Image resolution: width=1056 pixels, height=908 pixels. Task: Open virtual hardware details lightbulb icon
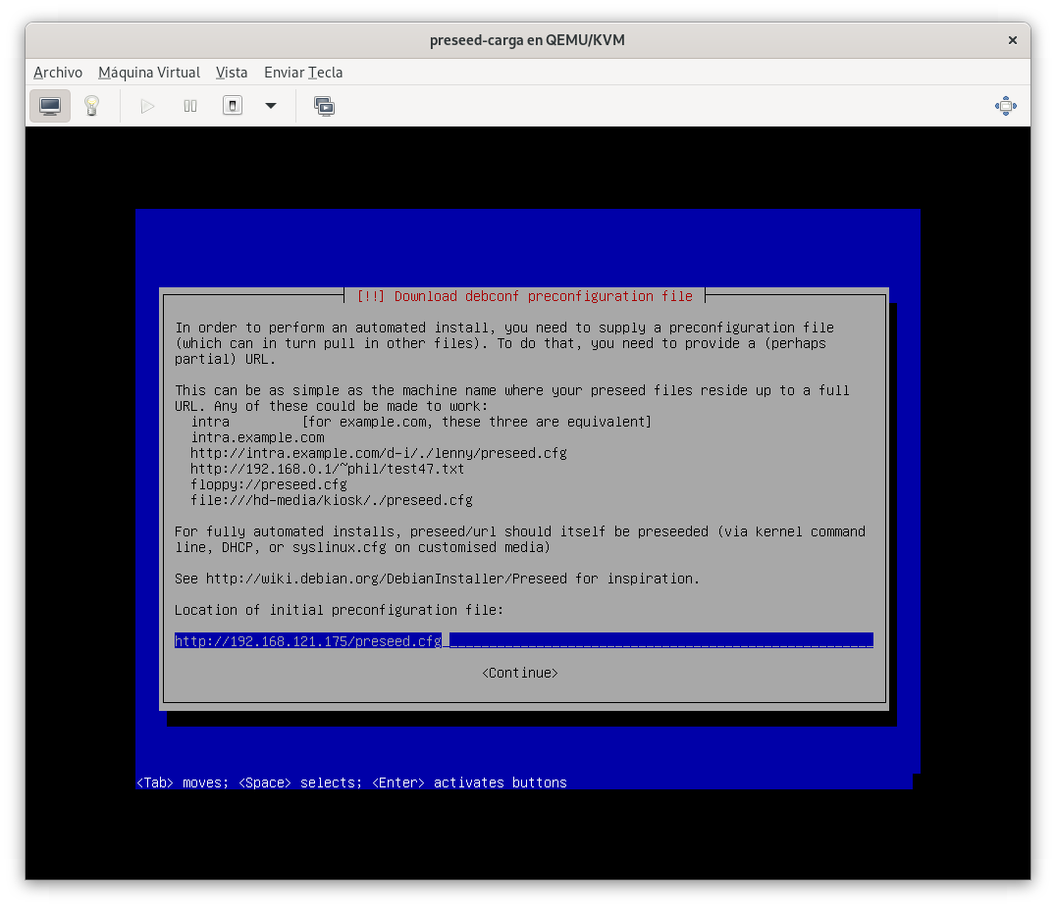tap(92, 106)
